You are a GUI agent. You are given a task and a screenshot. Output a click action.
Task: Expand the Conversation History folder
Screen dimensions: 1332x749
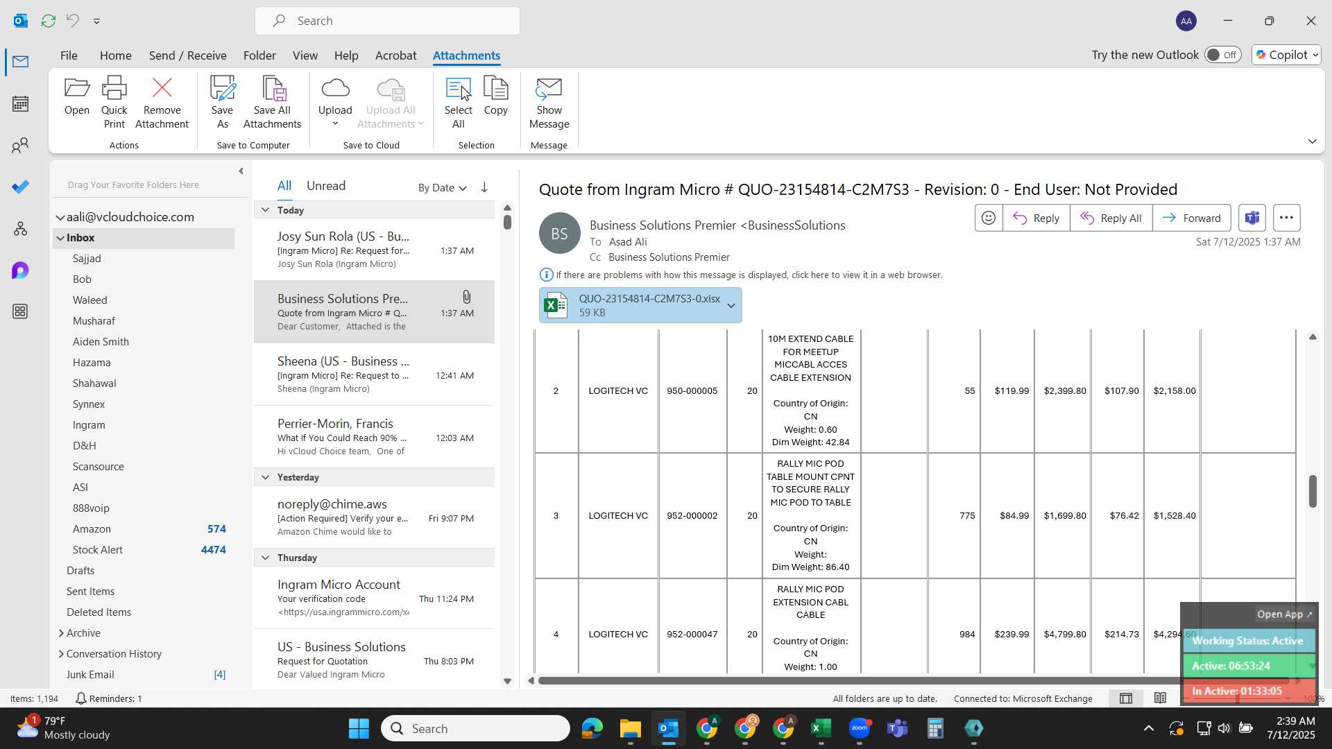(x=61, y=654)
